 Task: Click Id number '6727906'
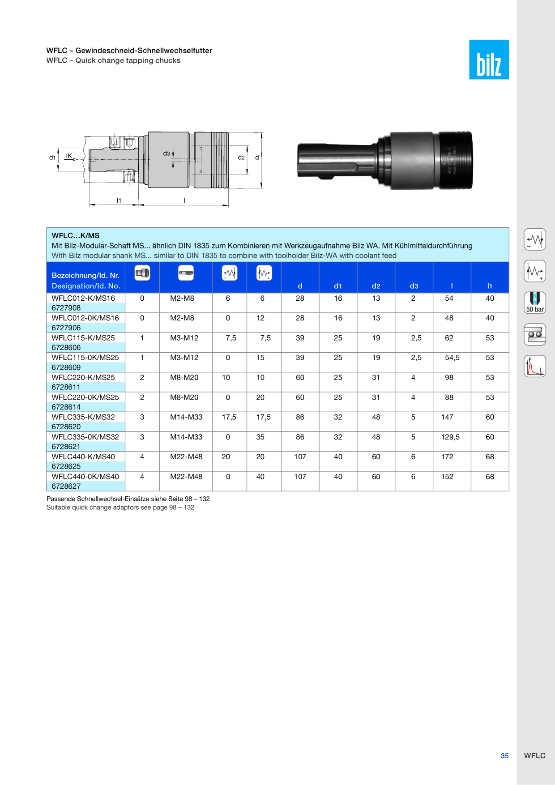[x=66, y=328]
